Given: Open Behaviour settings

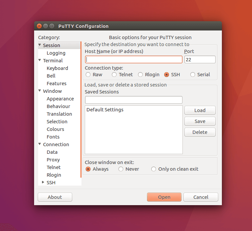Looking at the screenshot, I should click(x=58, y=106).
